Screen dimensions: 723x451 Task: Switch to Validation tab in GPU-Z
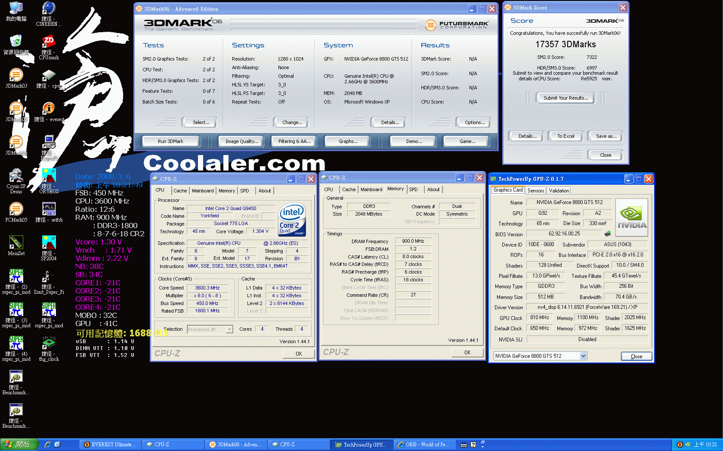[559, 191]
